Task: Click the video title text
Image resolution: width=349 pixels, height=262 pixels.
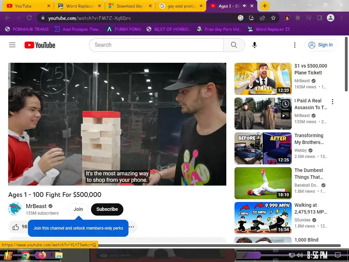Action: click(x=55, y=194)
